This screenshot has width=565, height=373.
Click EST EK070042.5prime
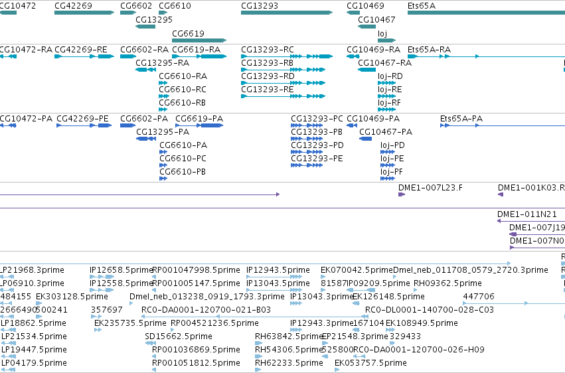pos(357,270)
